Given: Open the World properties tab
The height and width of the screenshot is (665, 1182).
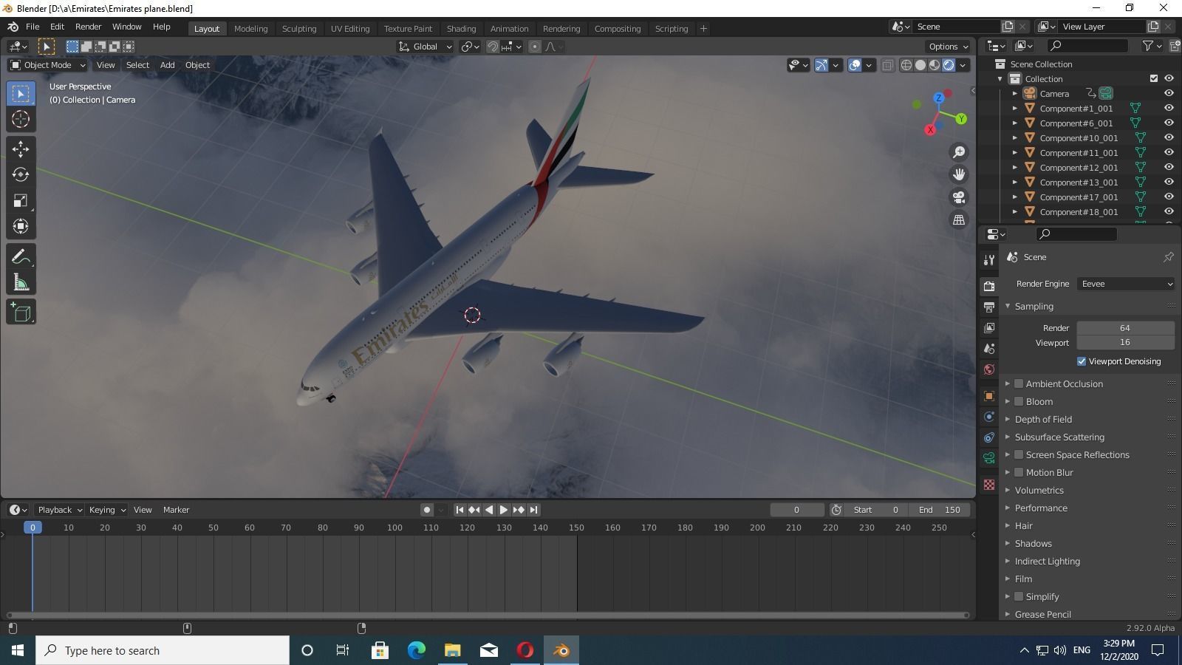Looking at the screenshot, I should click(x=989, y=369).
